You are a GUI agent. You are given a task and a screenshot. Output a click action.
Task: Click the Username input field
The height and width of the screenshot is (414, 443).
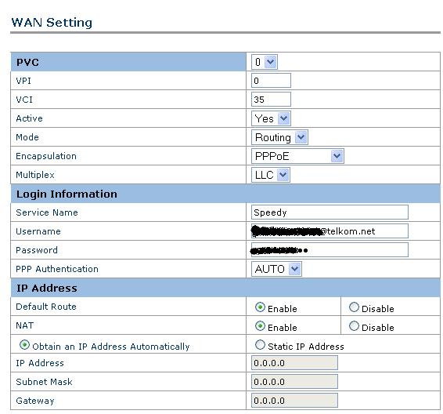[x=330, y=231]
